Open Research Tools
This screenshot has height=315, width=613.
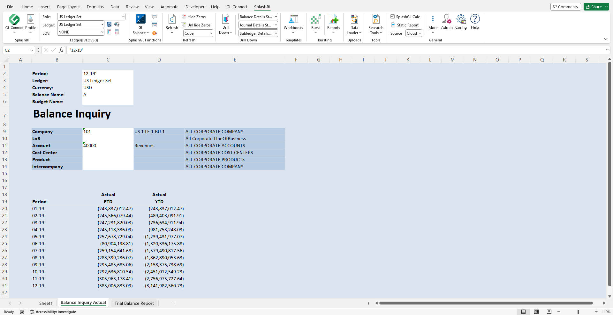[376, 20]
